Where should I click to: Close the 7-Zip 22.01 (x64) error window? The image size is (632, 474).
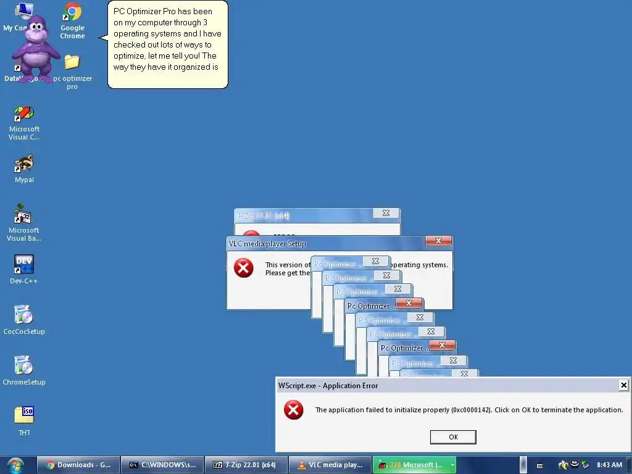(386, 213)
